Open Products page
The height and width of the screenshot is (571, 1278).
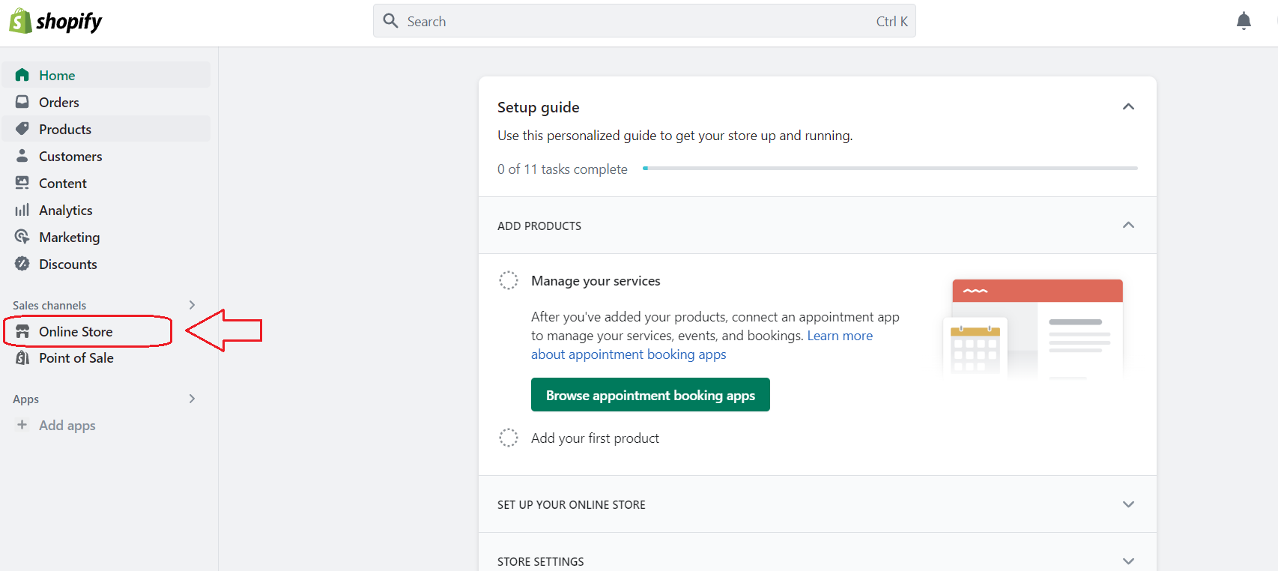106,129
